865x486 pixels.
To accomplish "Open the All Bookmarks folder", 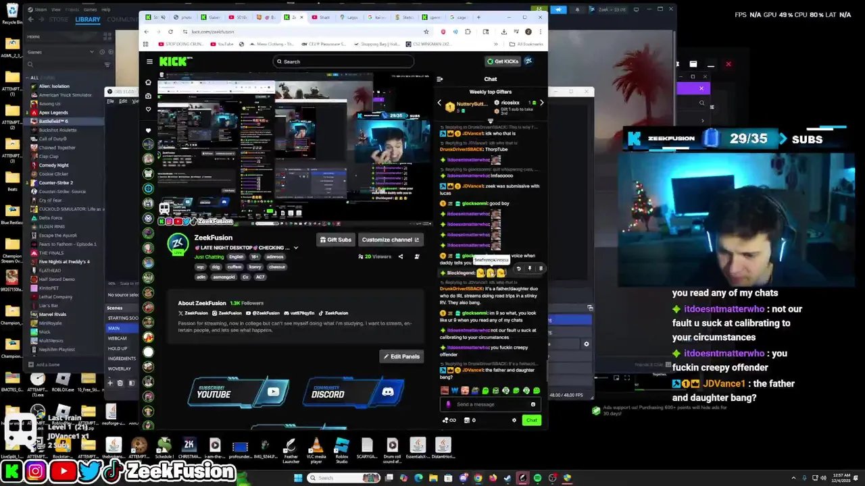I will [526, 44].
